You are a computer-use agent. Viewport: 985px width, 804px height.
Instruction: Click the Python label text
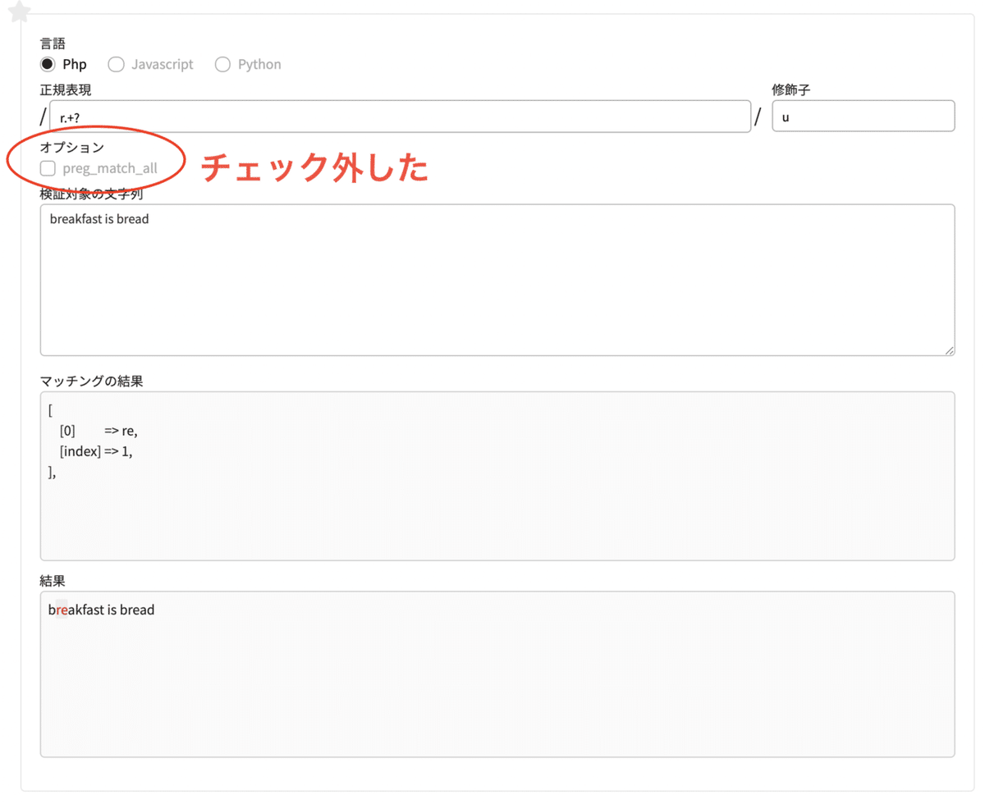259,64
